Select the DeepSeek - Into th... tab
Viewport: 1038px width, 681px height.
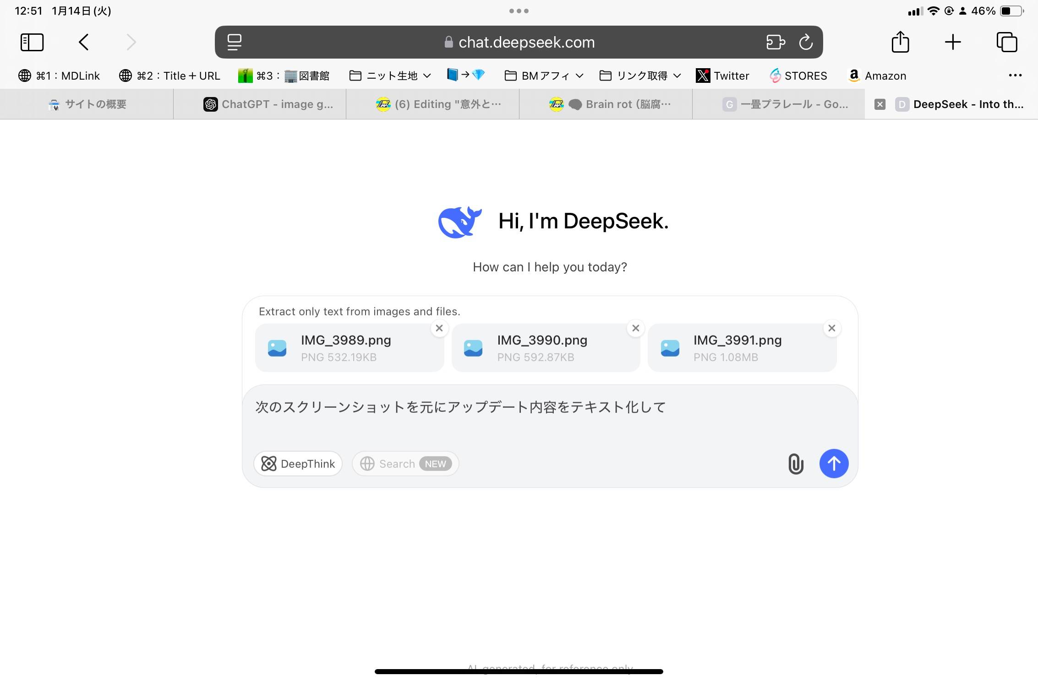951,104
